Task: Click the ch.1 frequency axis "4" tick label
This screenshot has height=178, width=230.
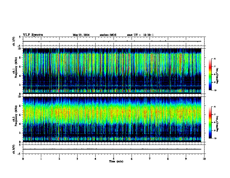Action: pyautogui.click(x=20, y=76)
